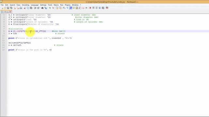Toggle file monitoring toolbar icon
This screenshot has height=117, width=209.
click(x=86, y=8)
